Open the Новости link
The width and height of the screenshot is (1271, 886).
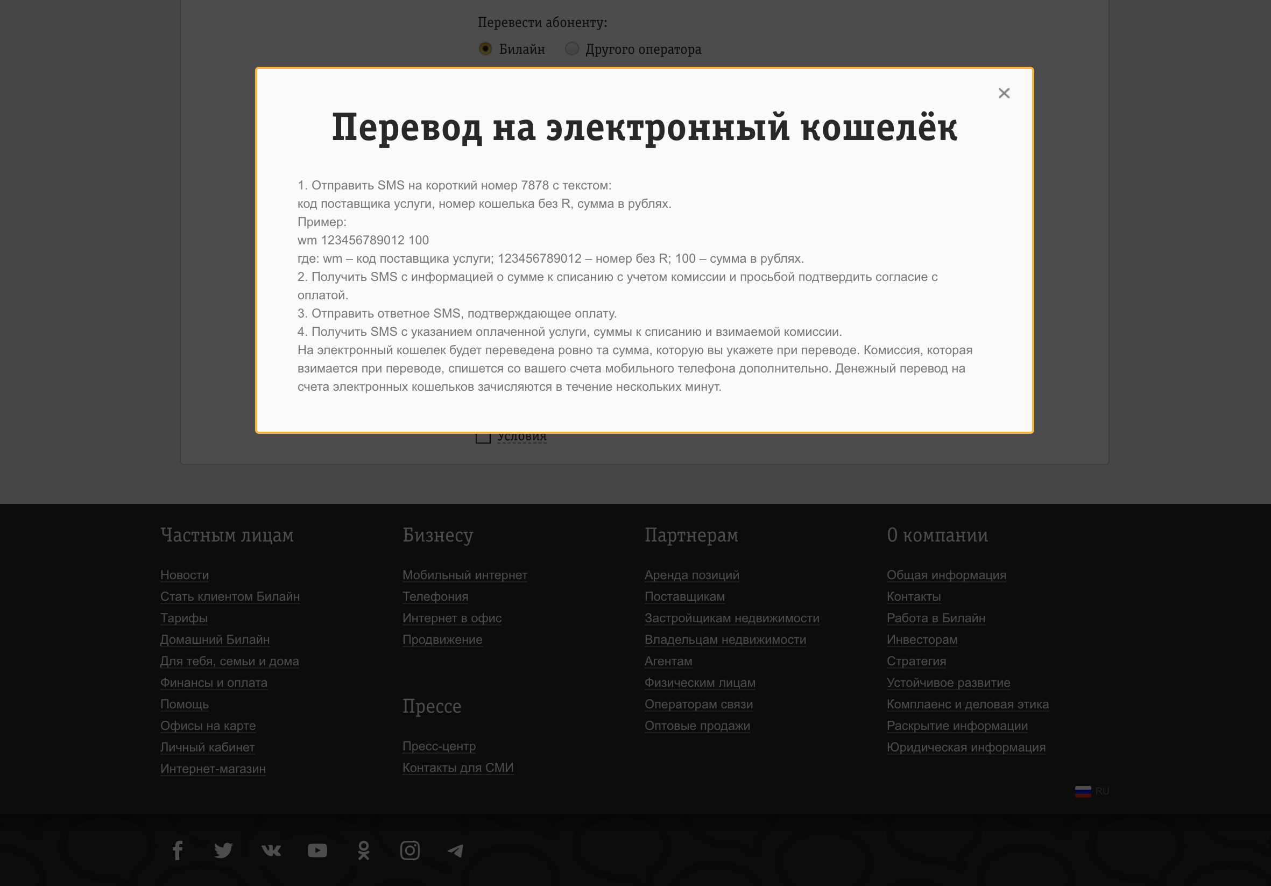[x=185, y=575]
